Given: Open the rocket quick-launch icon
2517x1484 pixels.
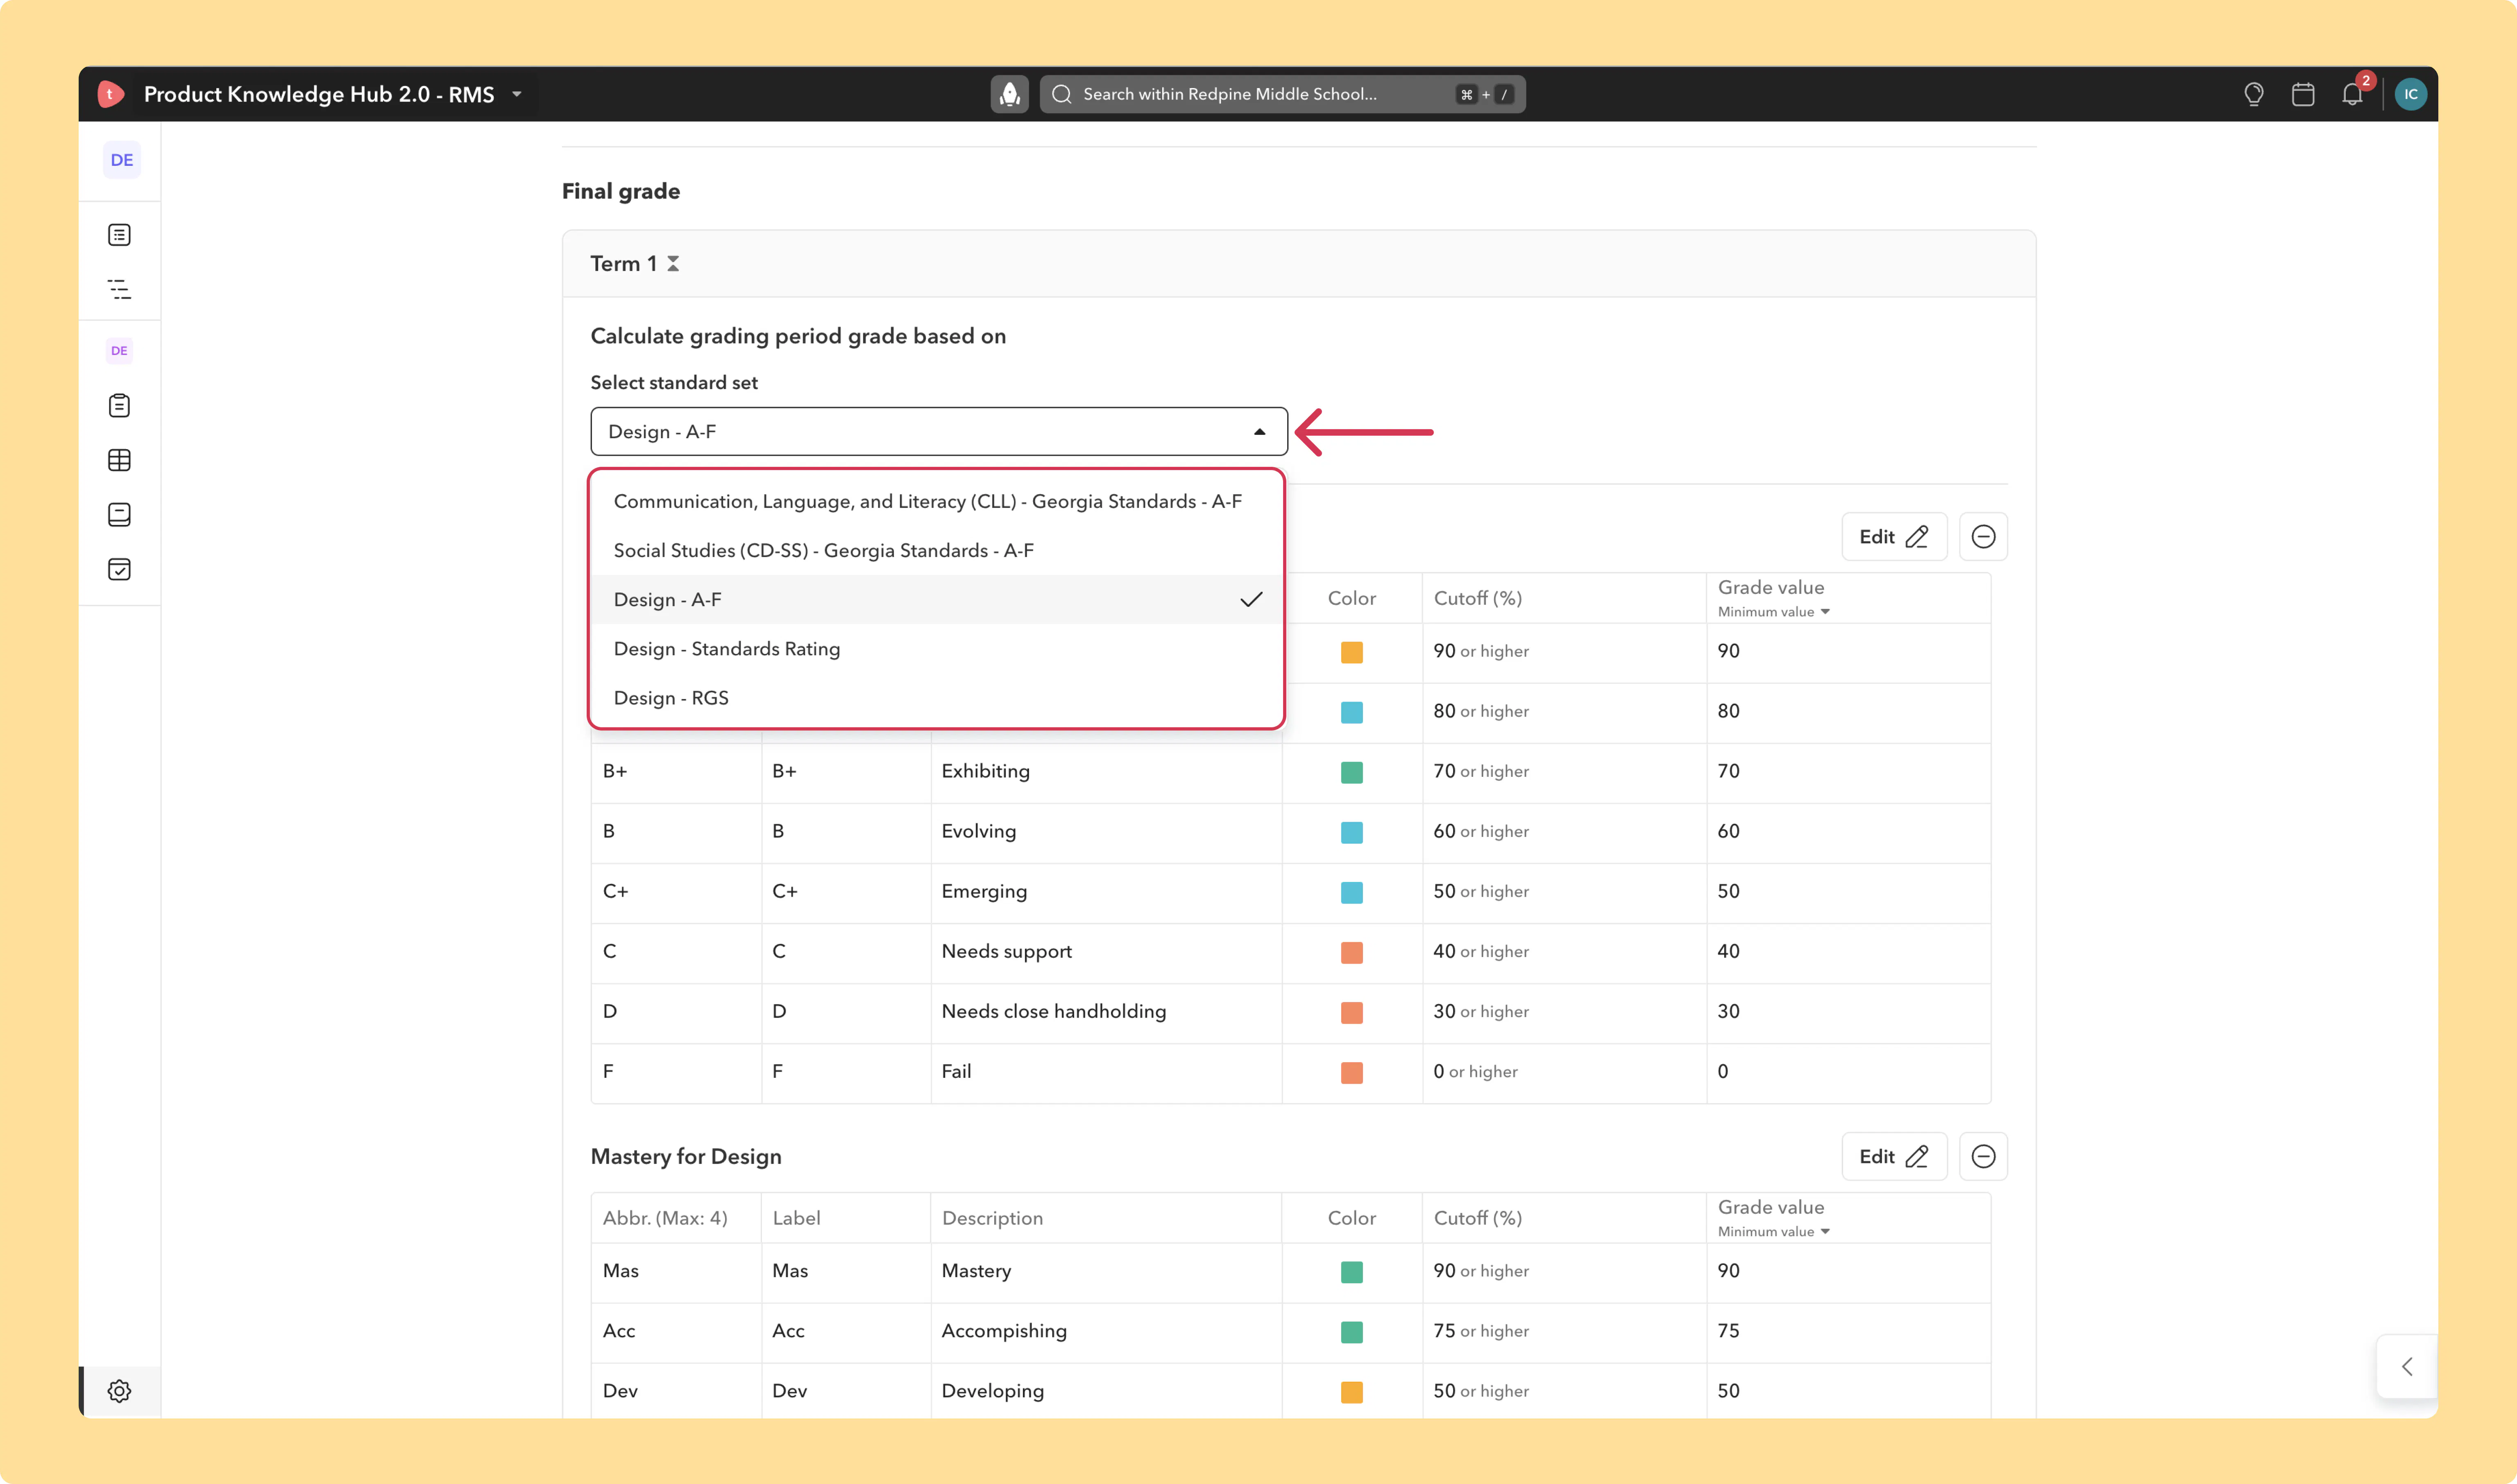Looking at the screenshot, I should click(x=1009, y=94).
